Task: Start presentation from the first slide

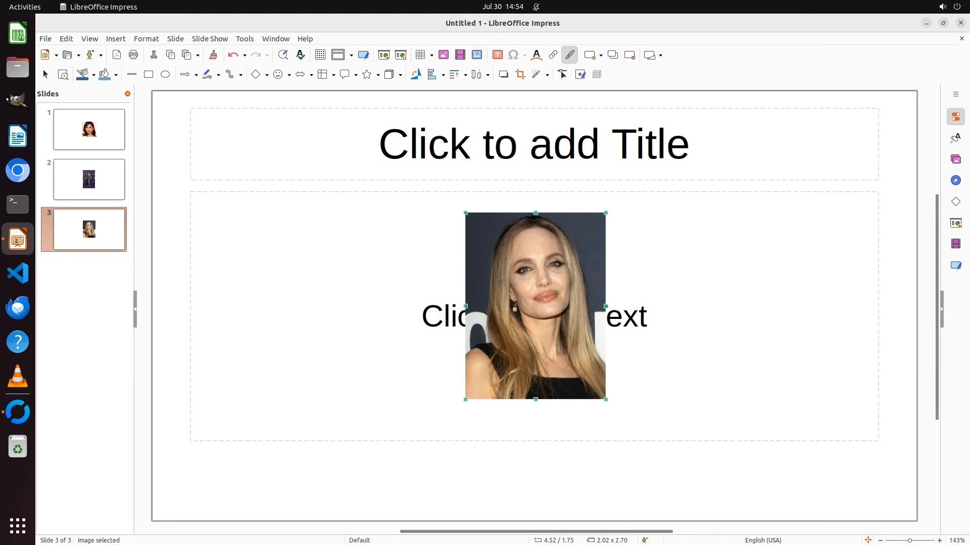Action: [384, 55]
